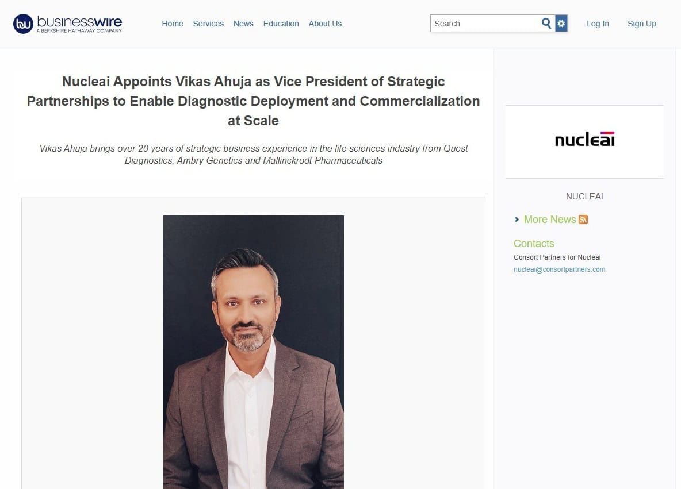Click the NUCLEAI company name label
The width and height of the screenshot is (681, 489).
pyautogui.click(x=584, y=197)
